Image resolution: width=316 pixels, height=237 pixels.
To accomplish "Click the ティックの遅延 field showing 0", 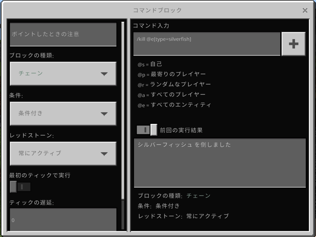I will point(63,219).
